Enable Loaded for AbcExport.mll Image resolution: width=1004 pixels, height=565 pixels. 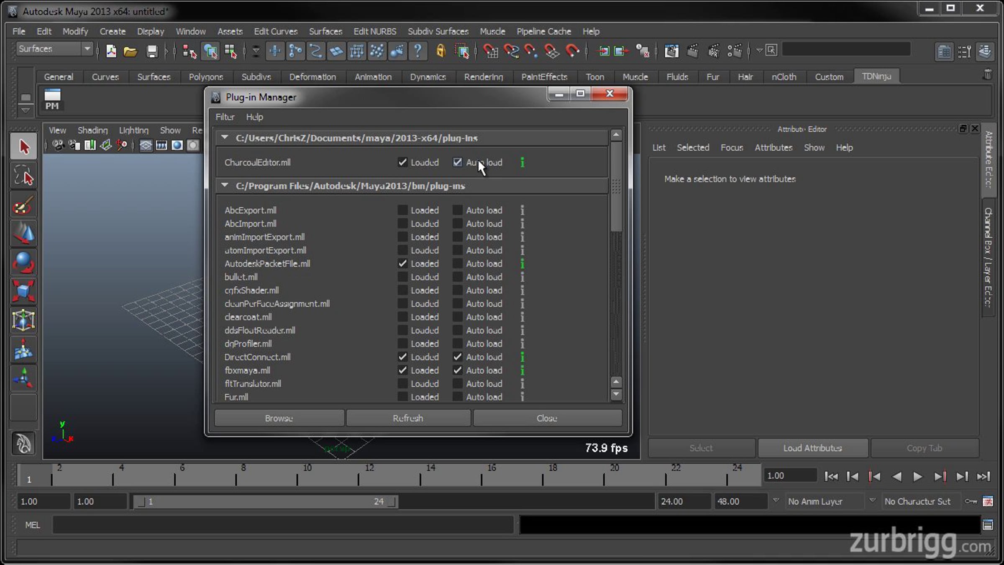[x=402, y=210]
